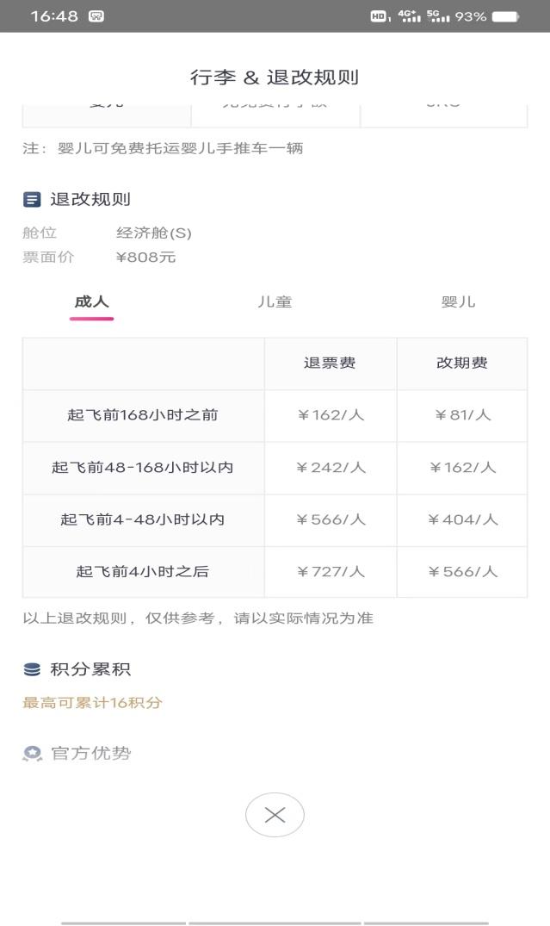Tap the 退票费 column header

pos(330,364)
